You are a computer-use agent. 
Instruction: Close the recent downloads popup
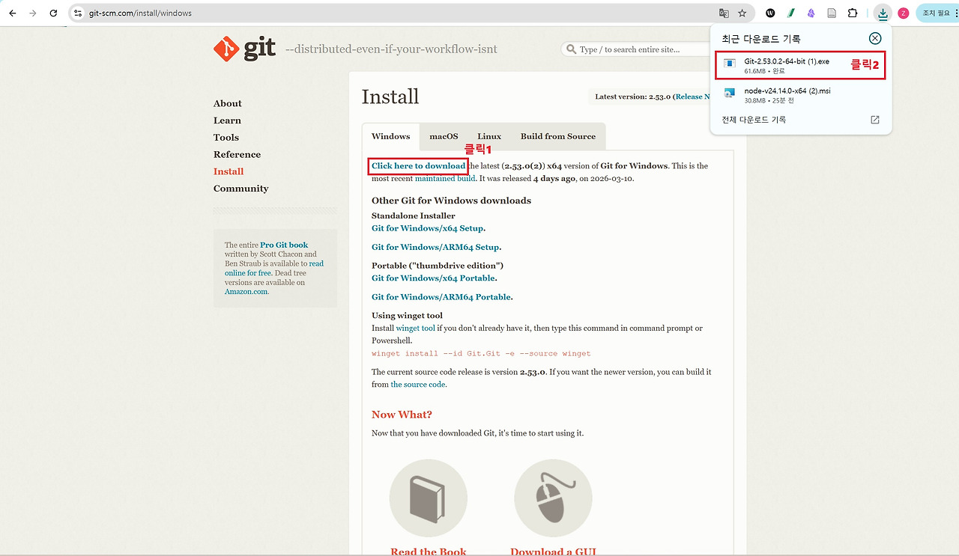pyautogui.click(x=875, y=38)
